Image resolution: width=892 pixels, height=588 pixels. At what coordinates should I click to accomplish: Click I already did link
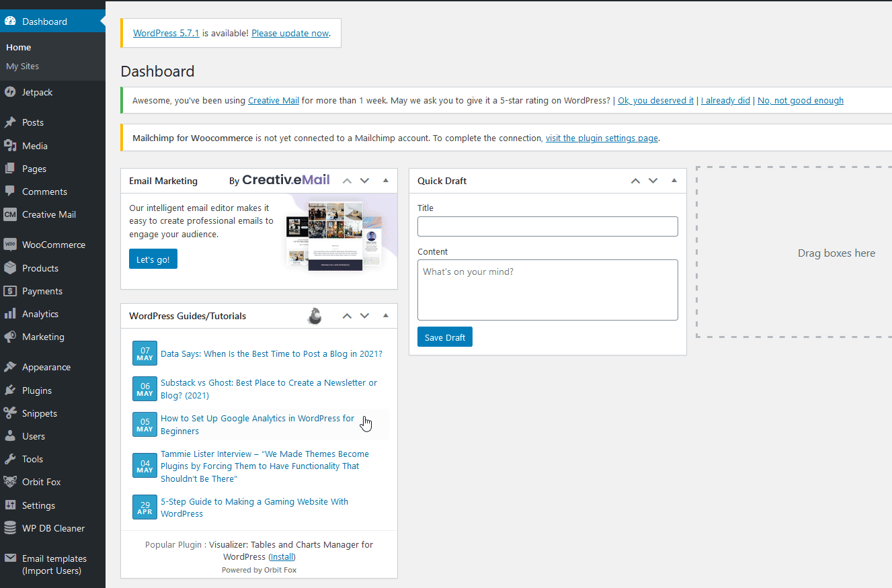[x=725, y=100]
